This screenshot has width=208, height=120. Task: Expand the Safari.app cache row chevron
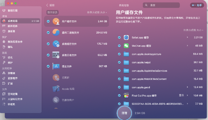click(188, 37)
